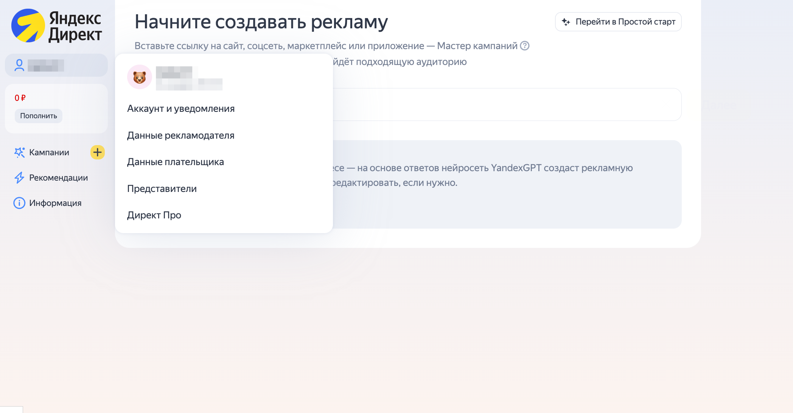Click the Пополнить button

38,116
